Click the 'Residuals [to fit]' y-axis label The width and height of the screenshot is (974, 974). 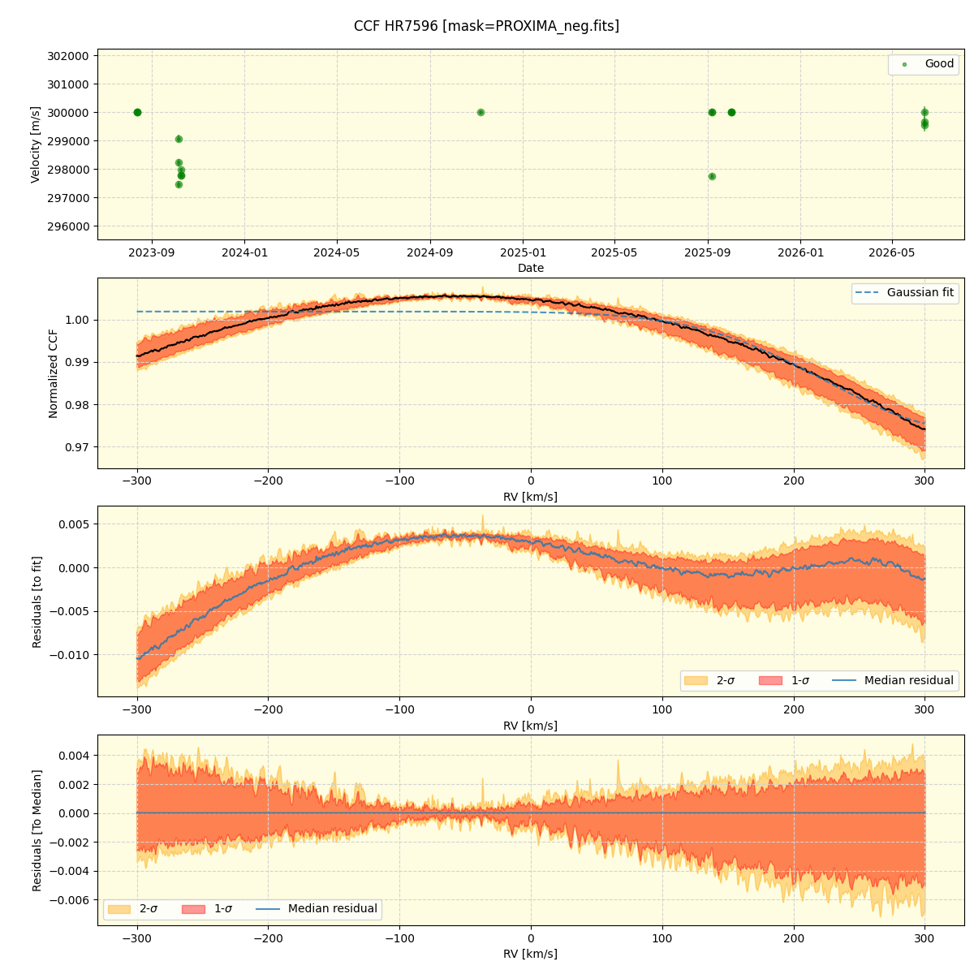pos(37,601)
